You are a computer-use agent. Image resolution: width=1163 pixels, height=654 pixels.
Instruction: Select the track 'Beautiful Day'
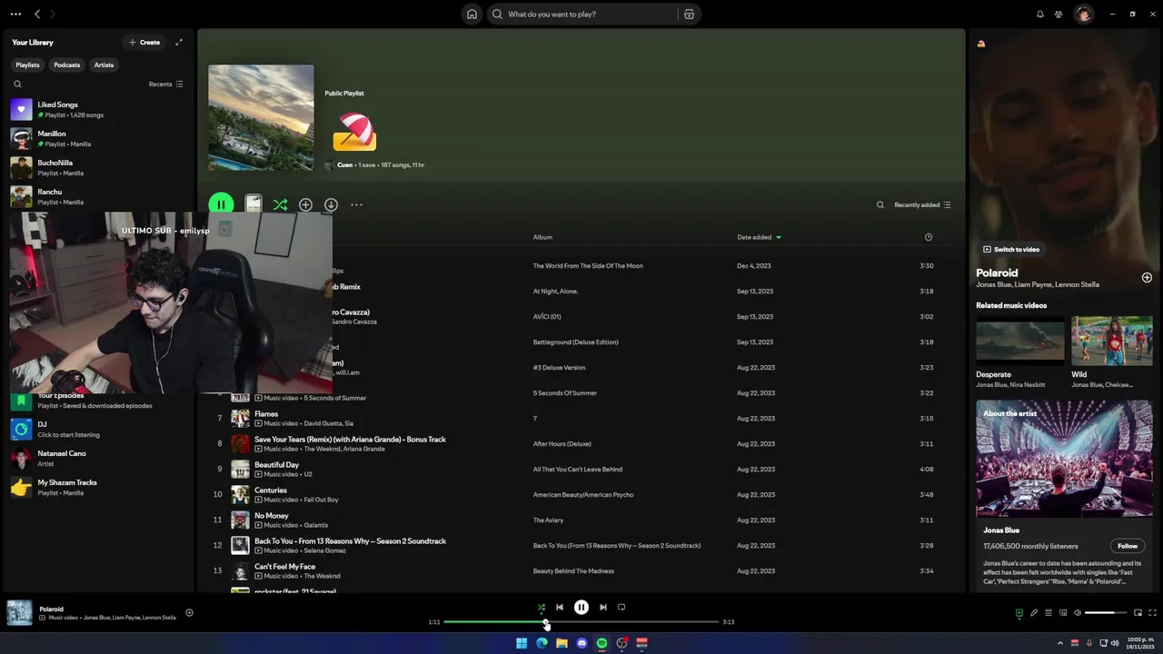[x=276, y=465]
